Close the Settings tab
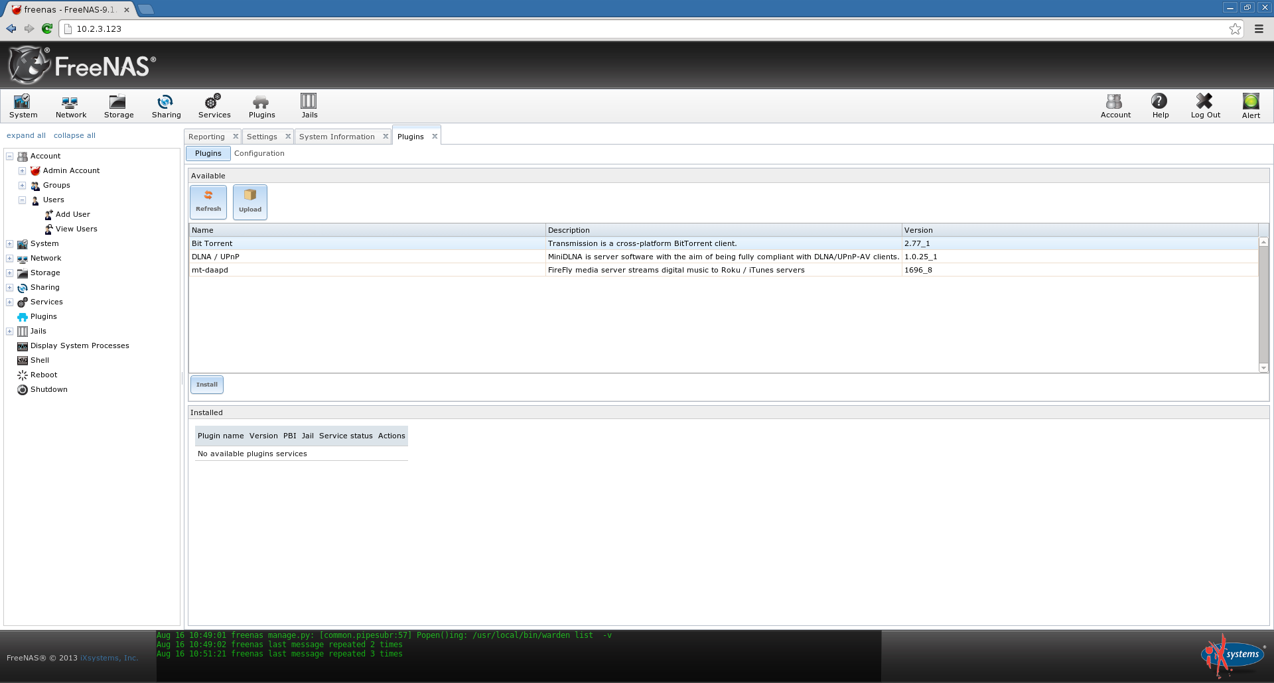This screenshot has width=1274, height=683. [x=288, y=136]
